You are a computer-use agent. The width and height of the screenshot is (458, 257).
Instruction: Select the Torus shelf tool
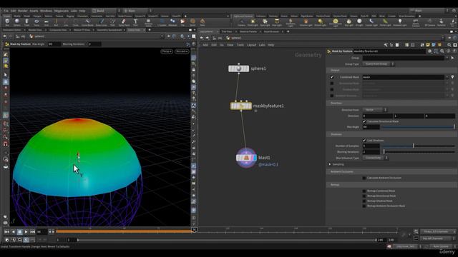click(x=36, y=22)
